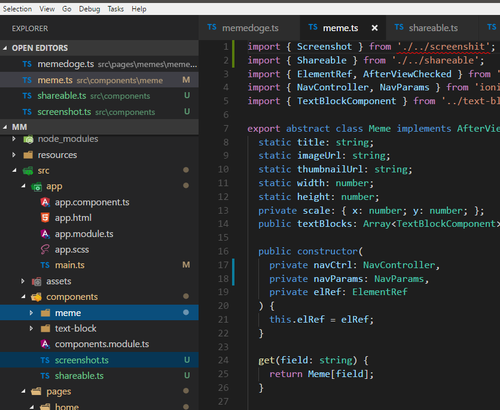Viewport: 500px width, 410px height.
Task: Click the node_modules folder icon
Action: 28,139
